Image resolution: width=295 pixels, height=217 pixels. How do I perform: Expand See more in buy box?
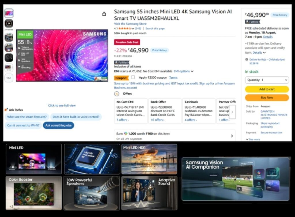tap(253, 139)
